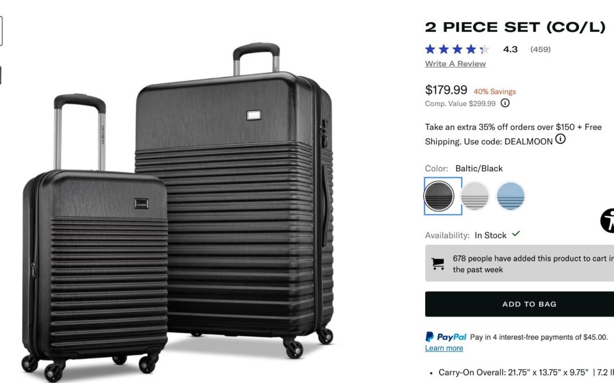Pick the light blue color swatch
Image resolution: width=614 pixels, height=383 pixels.
click(x=510, y=196)
